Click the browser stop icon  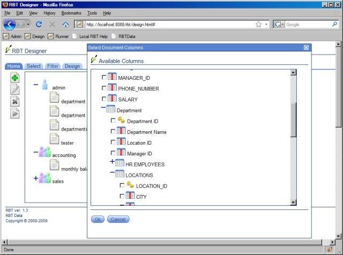(52, 25)
